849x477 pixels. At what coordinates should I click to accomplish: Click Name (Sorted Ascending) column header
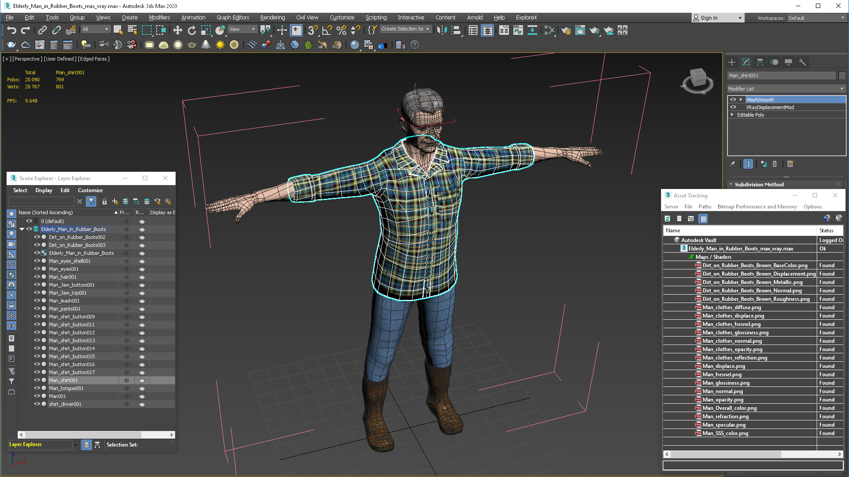68,212
